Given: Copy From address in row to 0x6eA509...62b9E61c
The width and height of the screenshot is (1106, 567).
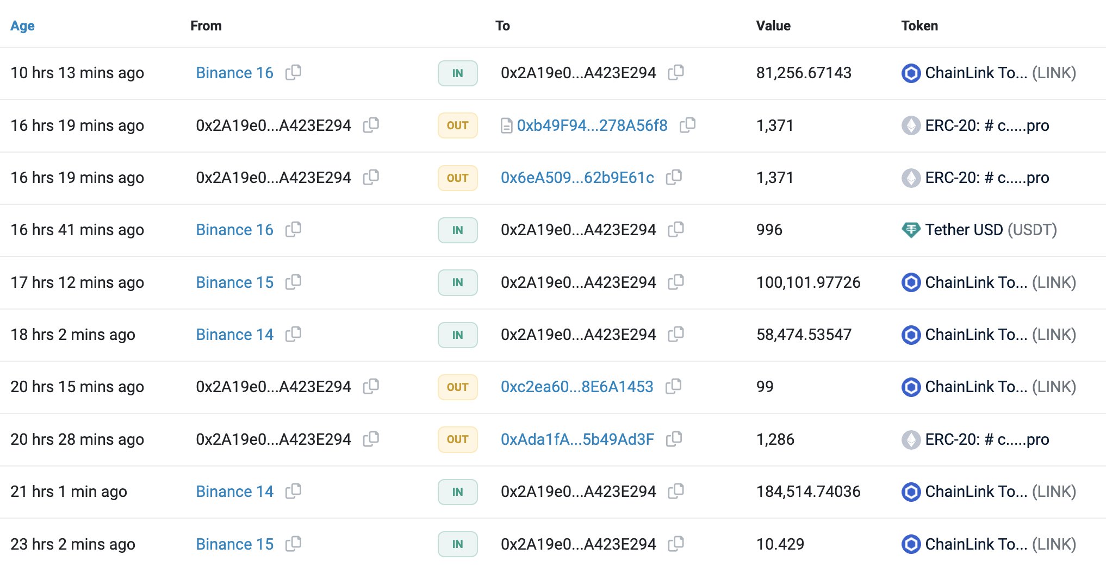Looking at the screenshot, I should (371, 177).
